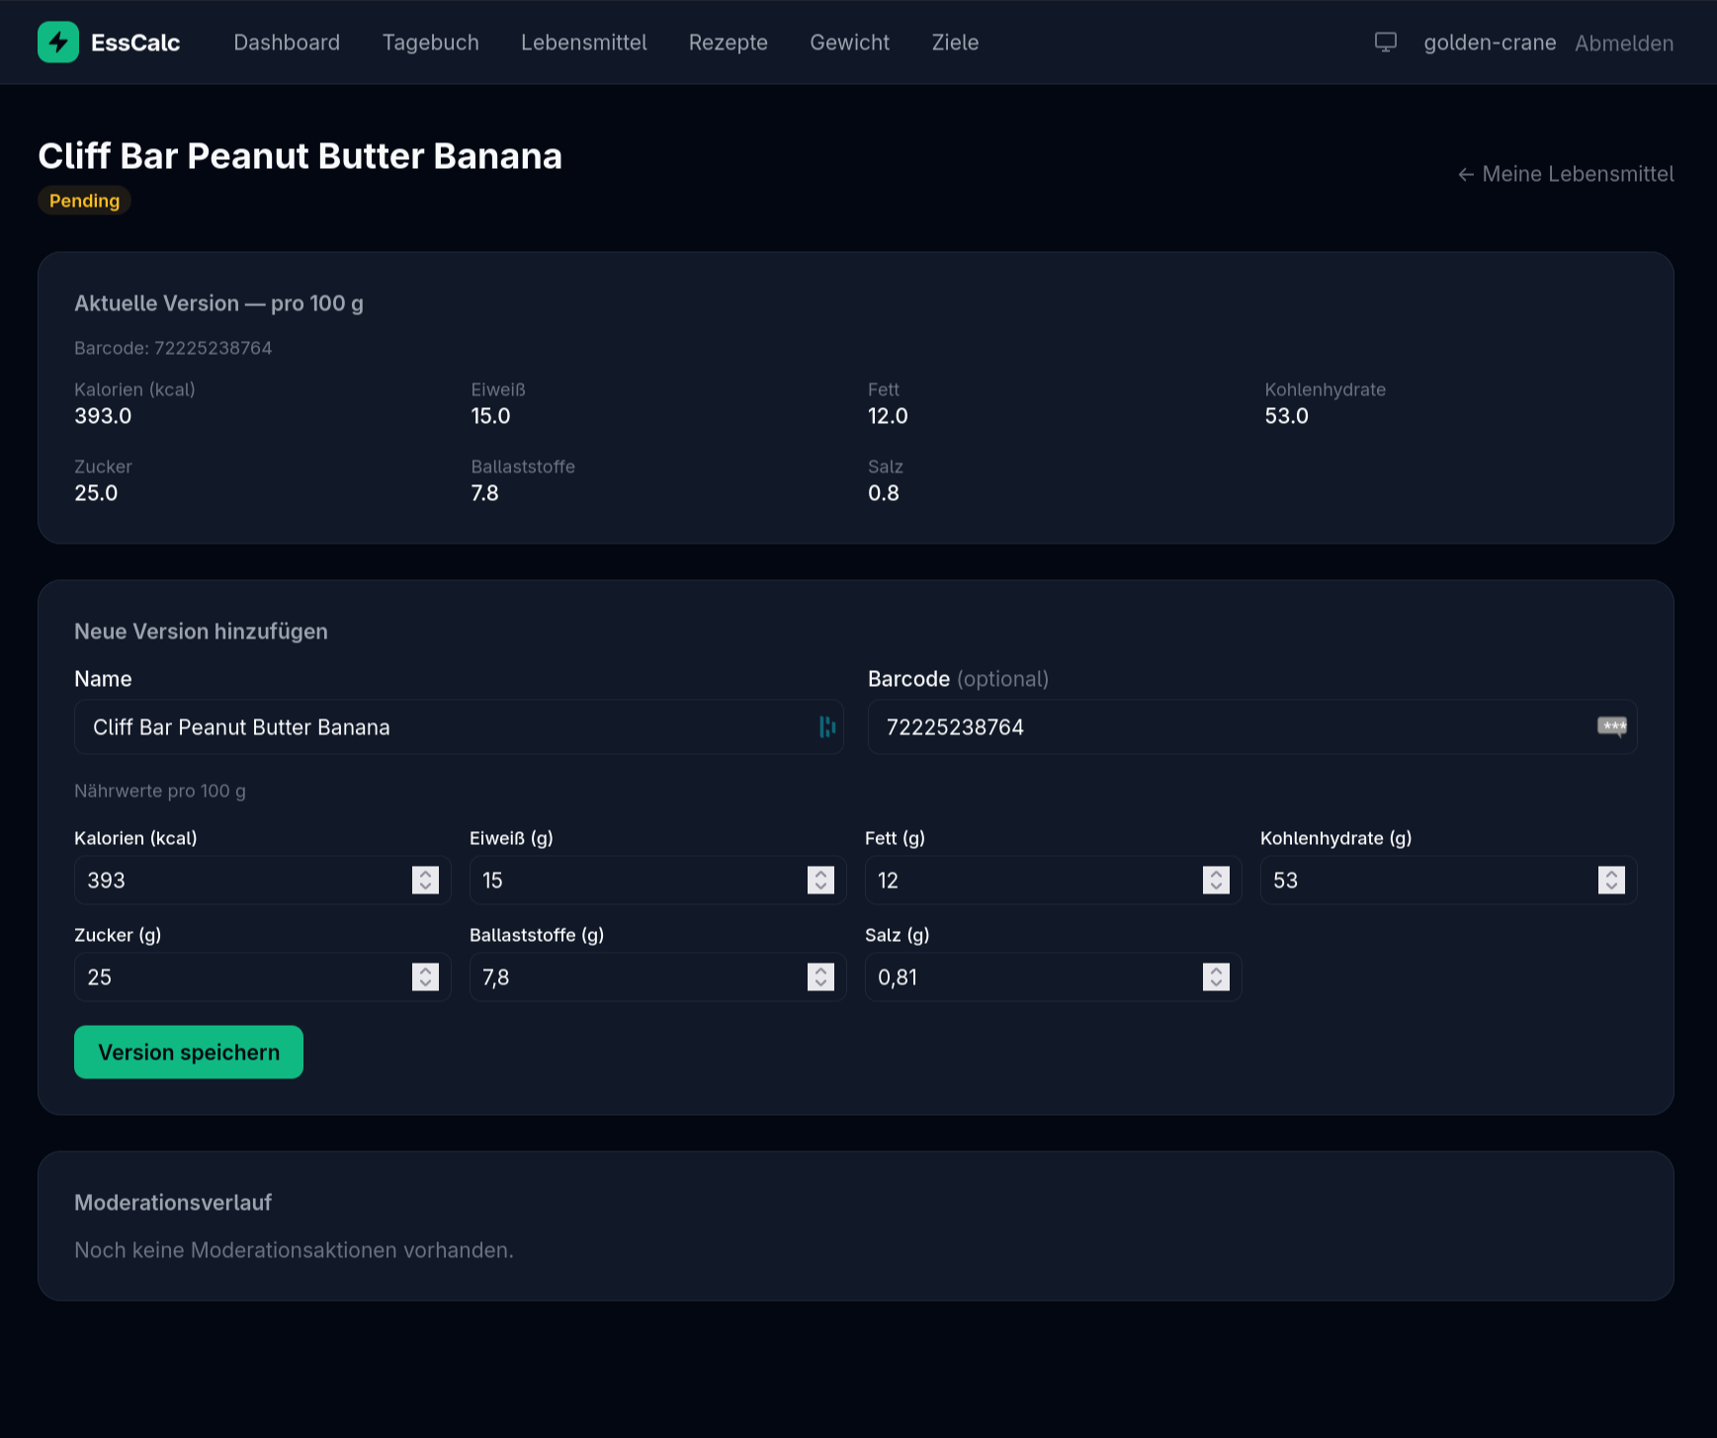1717x1438 pixels.
Task: Click the Salz value 0.8
Action: click(x=884, y=493)
